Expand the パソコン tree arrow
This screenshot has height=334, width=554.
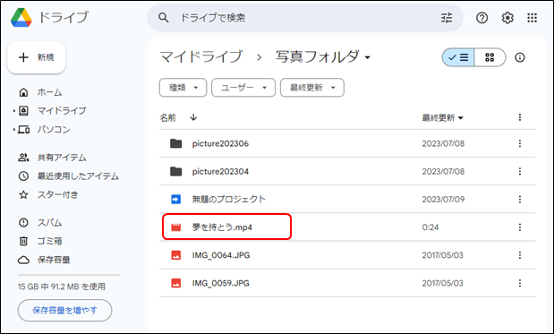point(14,130)
